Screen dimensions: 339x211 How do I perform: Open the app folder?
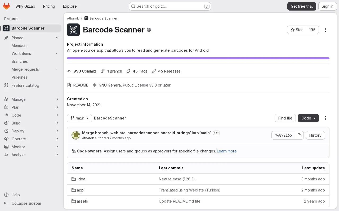(x=78, y=190)
